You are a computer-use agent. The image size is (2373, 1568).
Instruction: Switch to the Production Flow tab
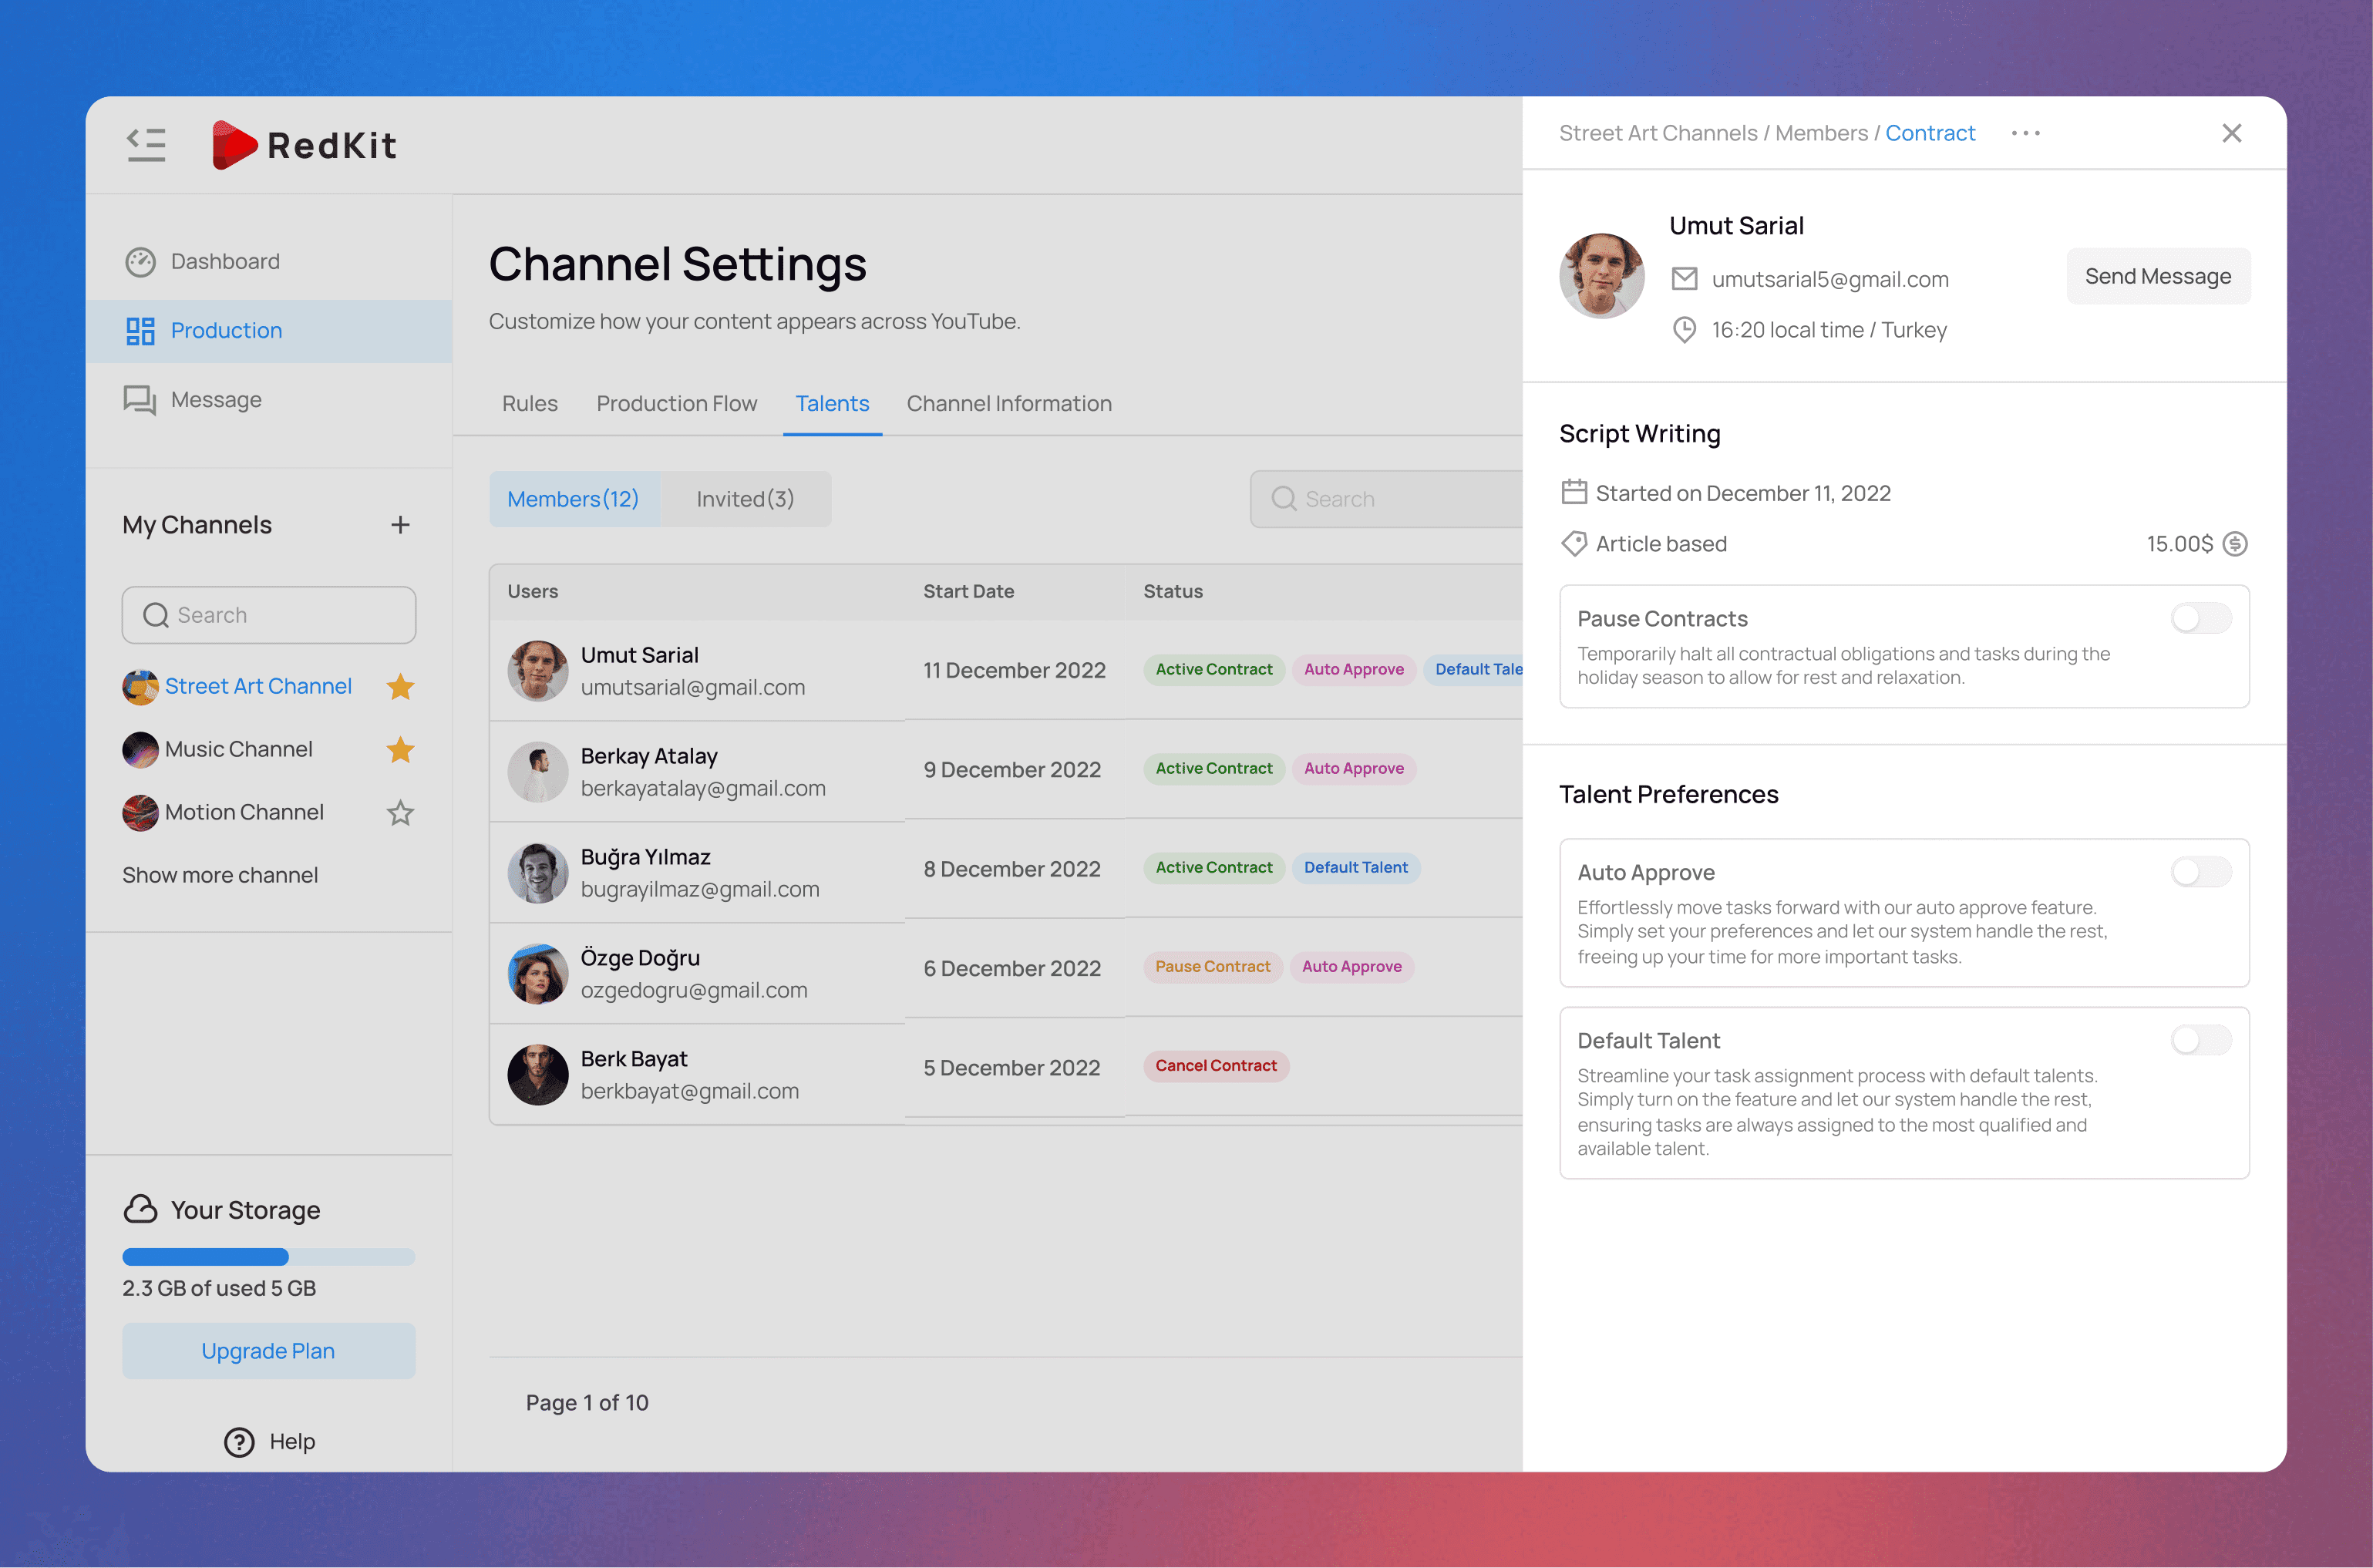coord(676,404)
